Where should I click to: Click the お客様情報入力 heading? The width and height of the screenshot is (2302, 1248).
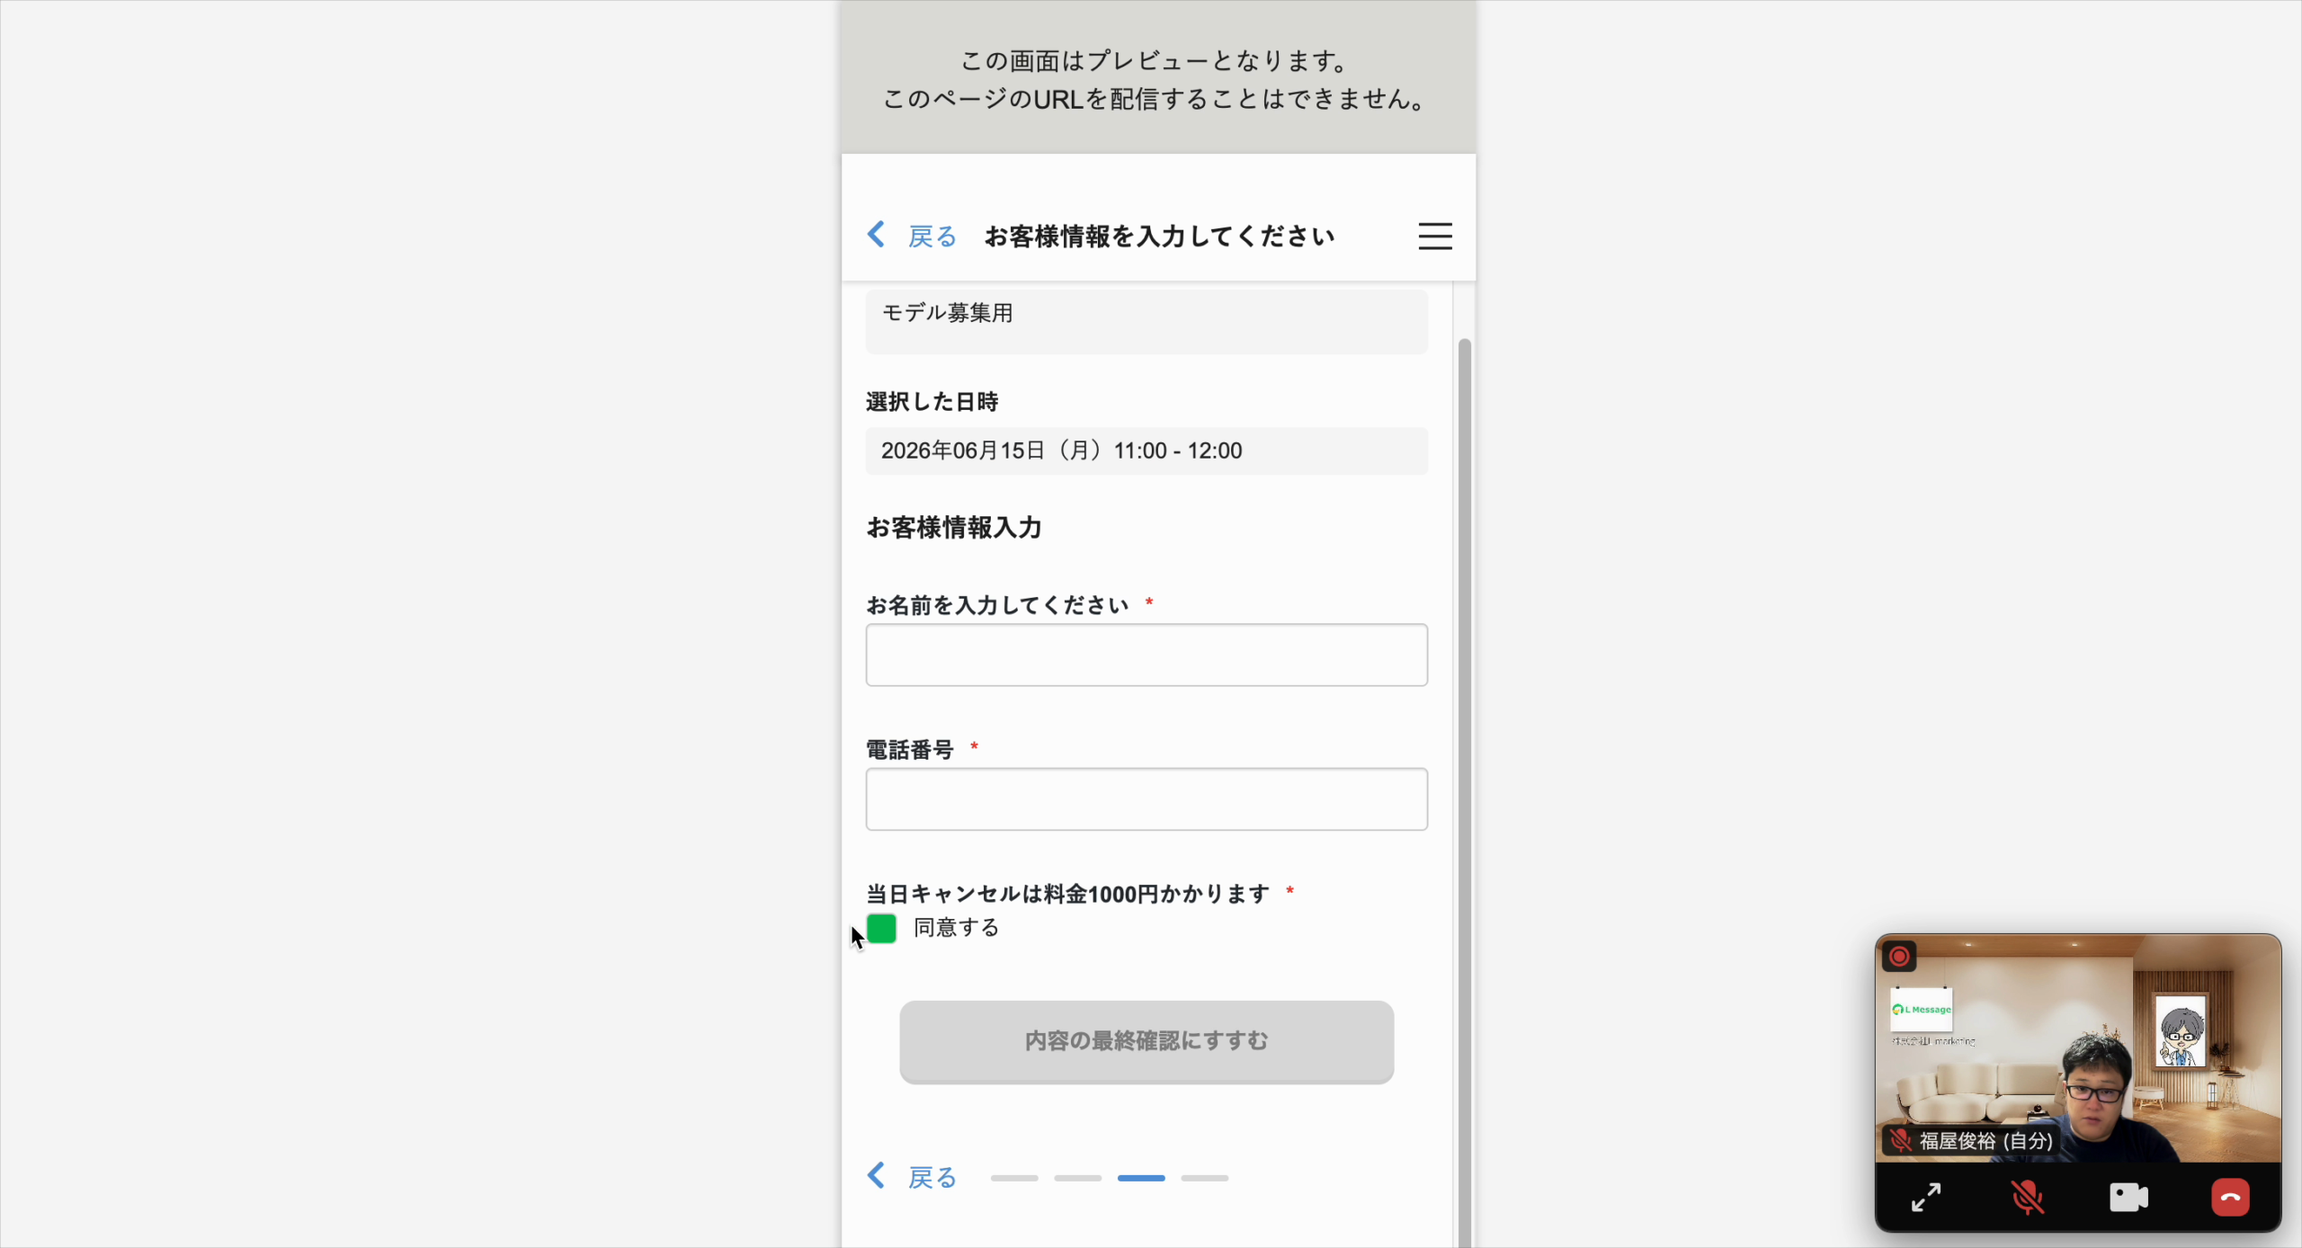coord(954,528)
